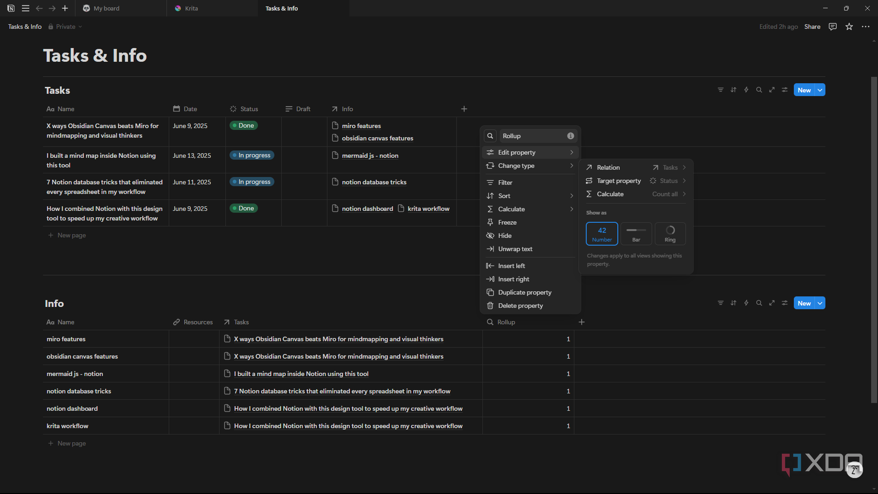Open the page options three-dot menu
Image resolution: width=878 pixels, height=494 pixels.
coord(866,27)
